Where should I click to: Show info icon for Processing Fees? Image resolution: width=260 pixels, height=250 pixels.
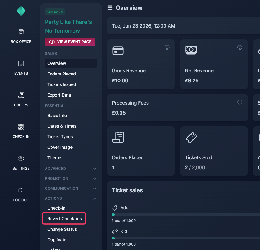tap(240, 102)
